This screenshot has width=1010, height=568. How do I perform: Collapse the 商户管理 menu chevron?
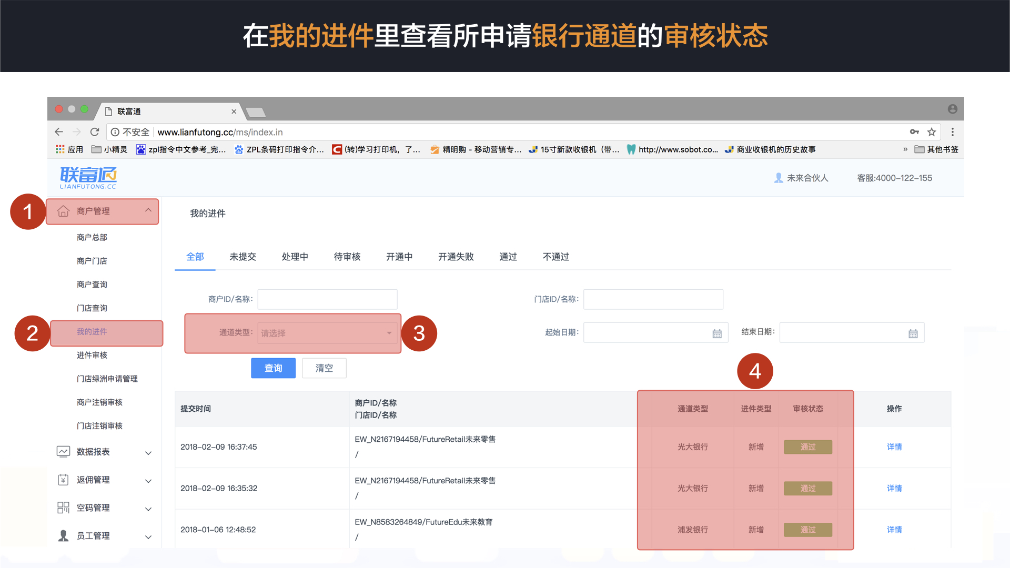[x=148, y=210]
